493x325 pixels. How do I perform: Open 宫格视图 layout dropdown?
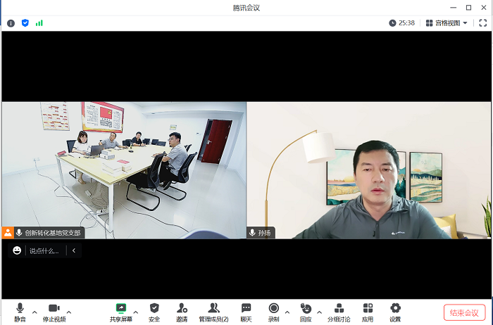pos(447,23)
